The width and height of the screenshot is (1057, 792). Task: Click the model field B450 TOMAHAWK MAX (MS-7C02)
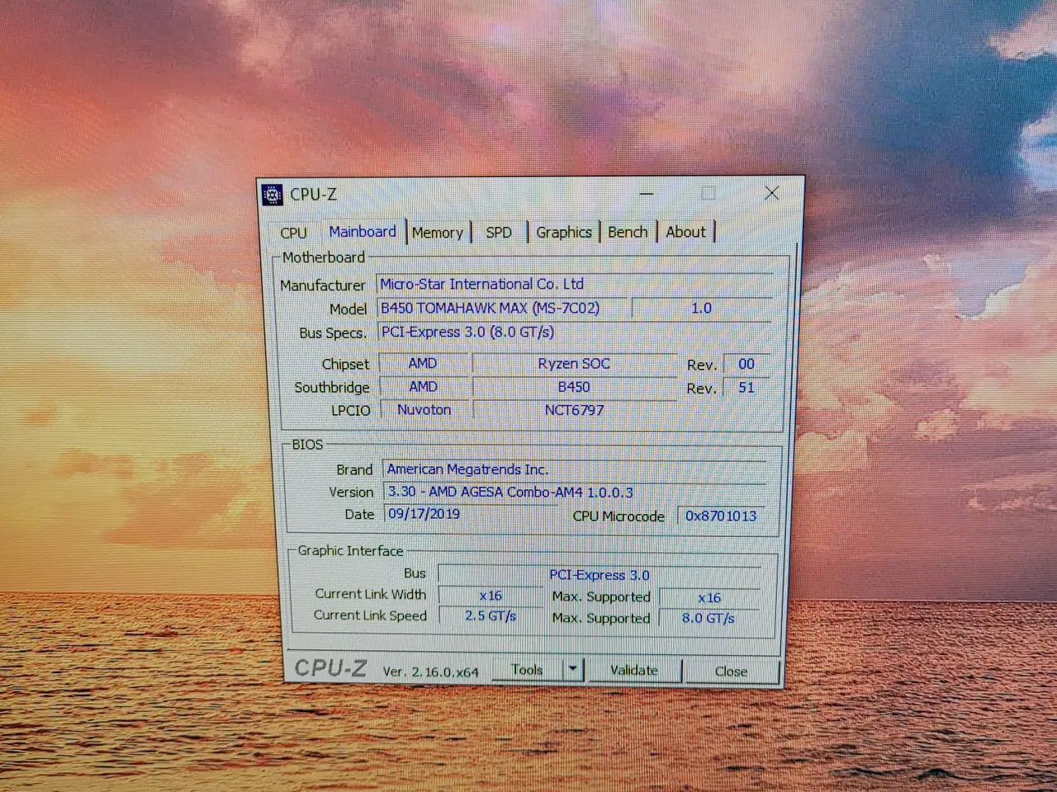point(503,308)
